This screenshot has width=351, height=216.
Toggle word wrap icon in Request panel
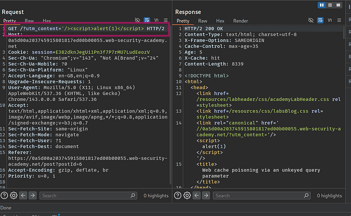pos(147,20)
